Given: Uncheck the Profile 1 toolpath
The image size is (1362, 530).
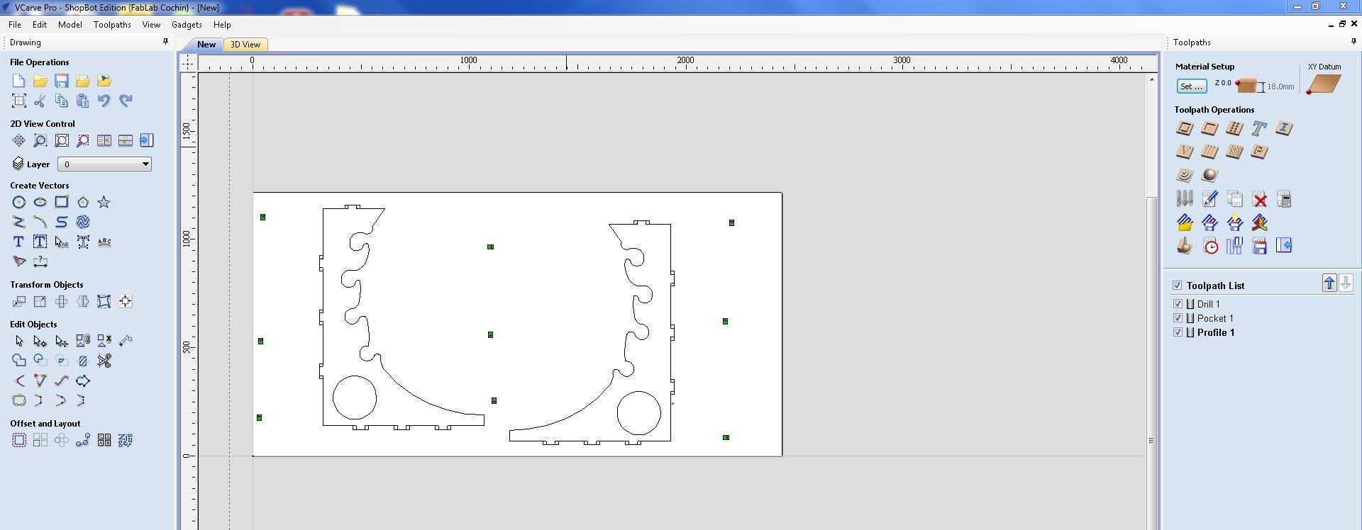Looking at the screenshot, I should pos(1178,332).
